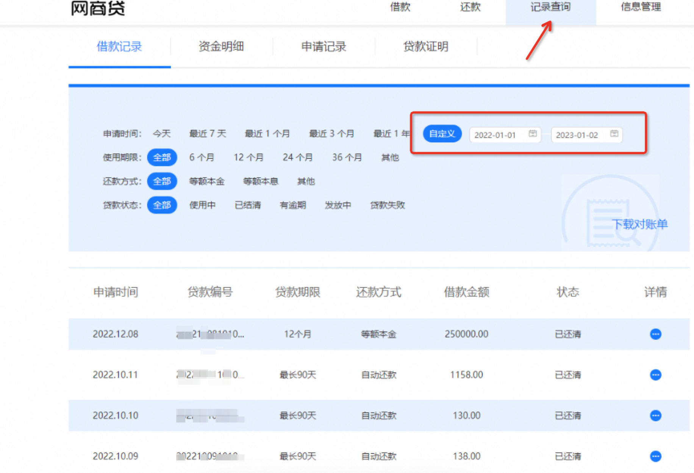Screen dimensions: 694x473
Task: Click start date field 2022-01-01
Action: point(505,135)
